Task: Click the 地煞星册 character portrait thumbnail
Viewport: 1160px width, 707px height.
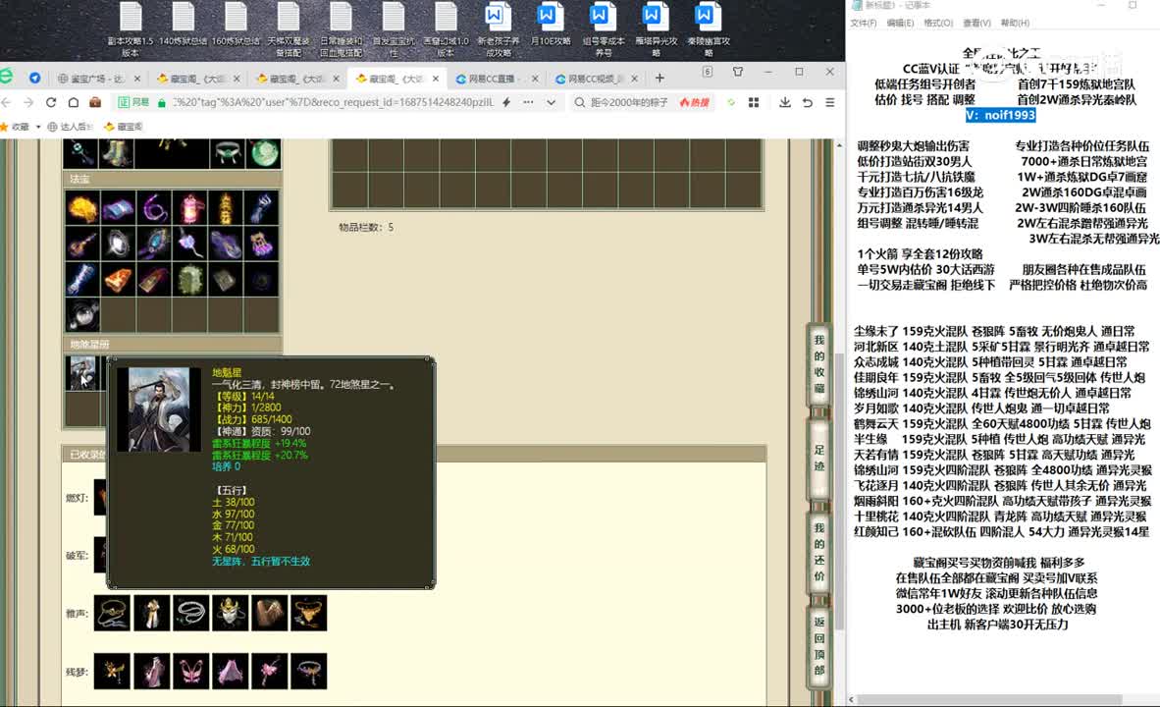Action: pos(82,372)
